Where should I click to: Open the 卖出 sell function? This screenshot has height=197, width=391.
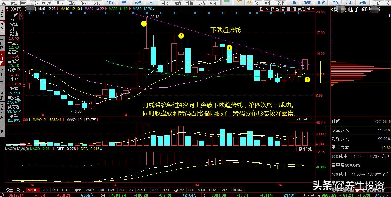[x=14, y=3]
